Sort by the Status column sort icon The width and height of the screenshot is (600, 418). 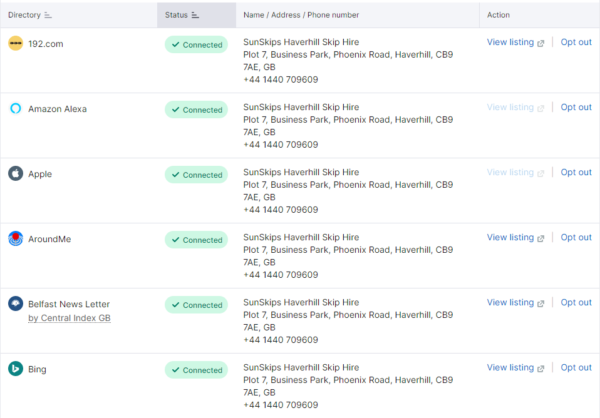click(x=195, y=15)
